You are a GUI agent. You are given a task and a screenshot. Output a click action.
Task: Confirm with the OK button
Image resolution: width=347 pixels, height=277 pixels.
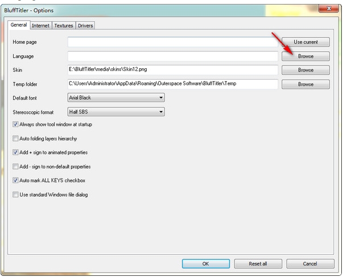click(206, 264)
